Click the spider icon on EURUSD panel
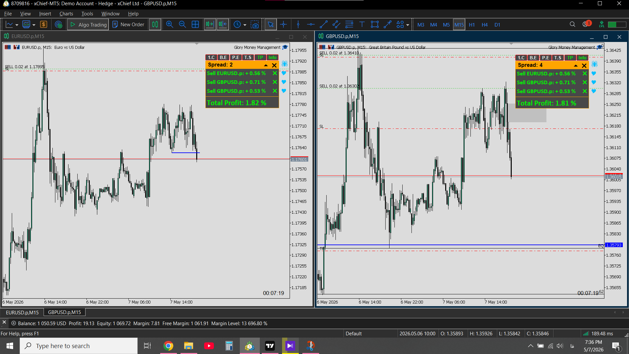 tap(284, 64)
